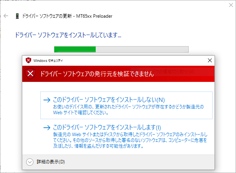Click the back arrow in driver update window
Screen dimensions: 236x173
point(6,16)
